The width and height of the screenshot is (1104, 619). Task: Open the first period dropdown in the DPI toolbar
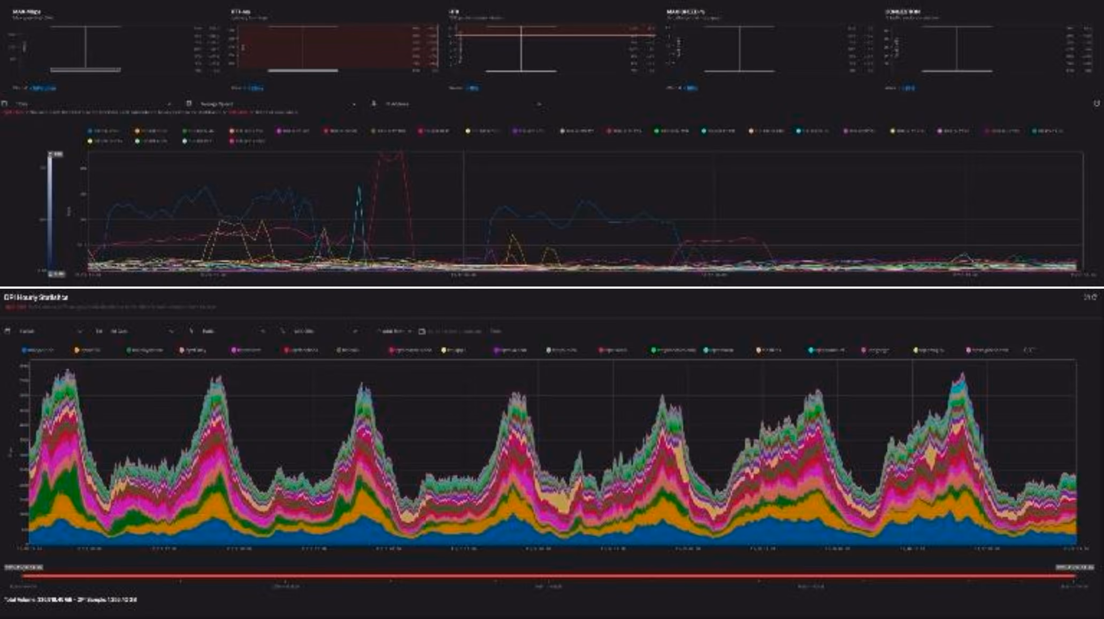pyautogui.click(x=50, y=331)
